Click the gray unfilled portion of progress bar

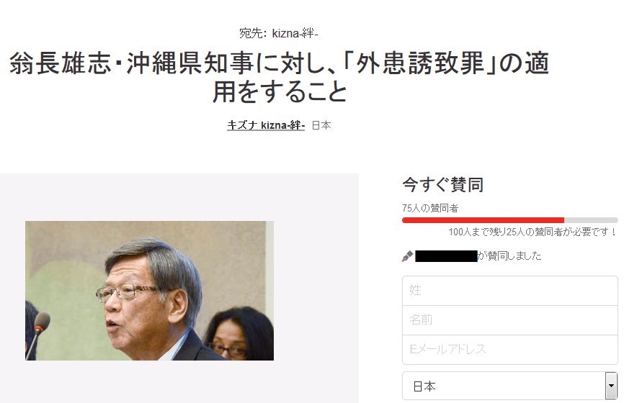(x=591, y=220)
